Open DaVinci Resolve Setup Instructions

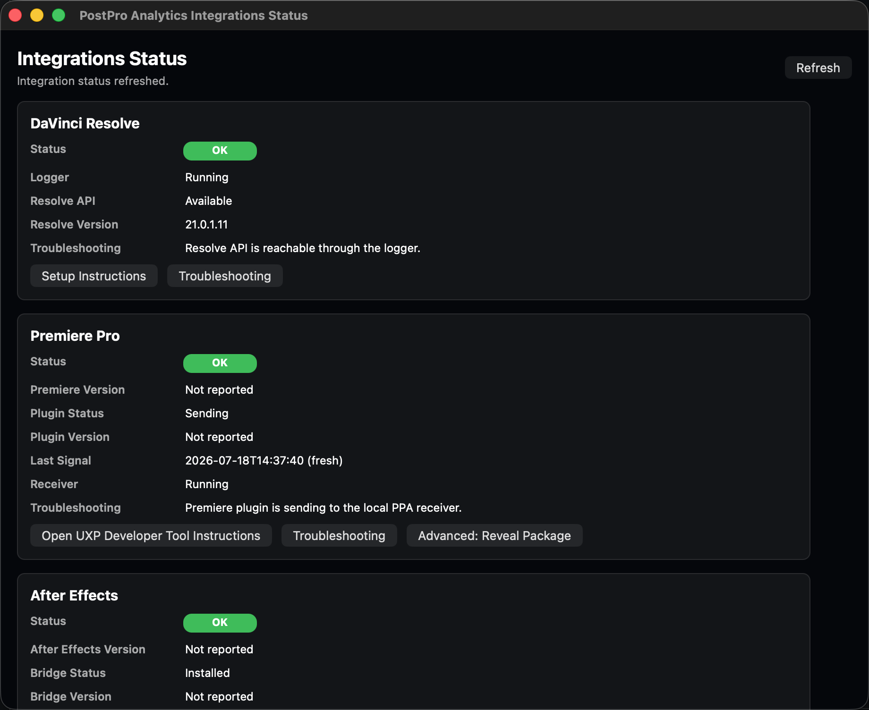[94, 276]
